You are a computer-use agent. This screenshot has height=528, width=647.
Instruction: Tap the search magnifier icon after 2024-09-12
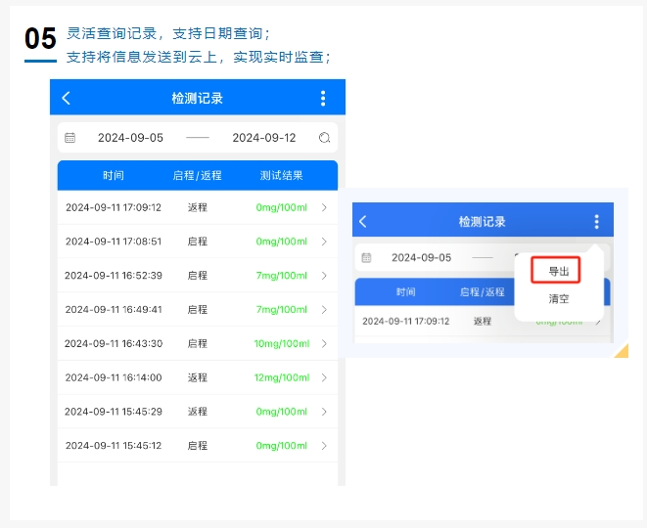(x=324, y=138)
